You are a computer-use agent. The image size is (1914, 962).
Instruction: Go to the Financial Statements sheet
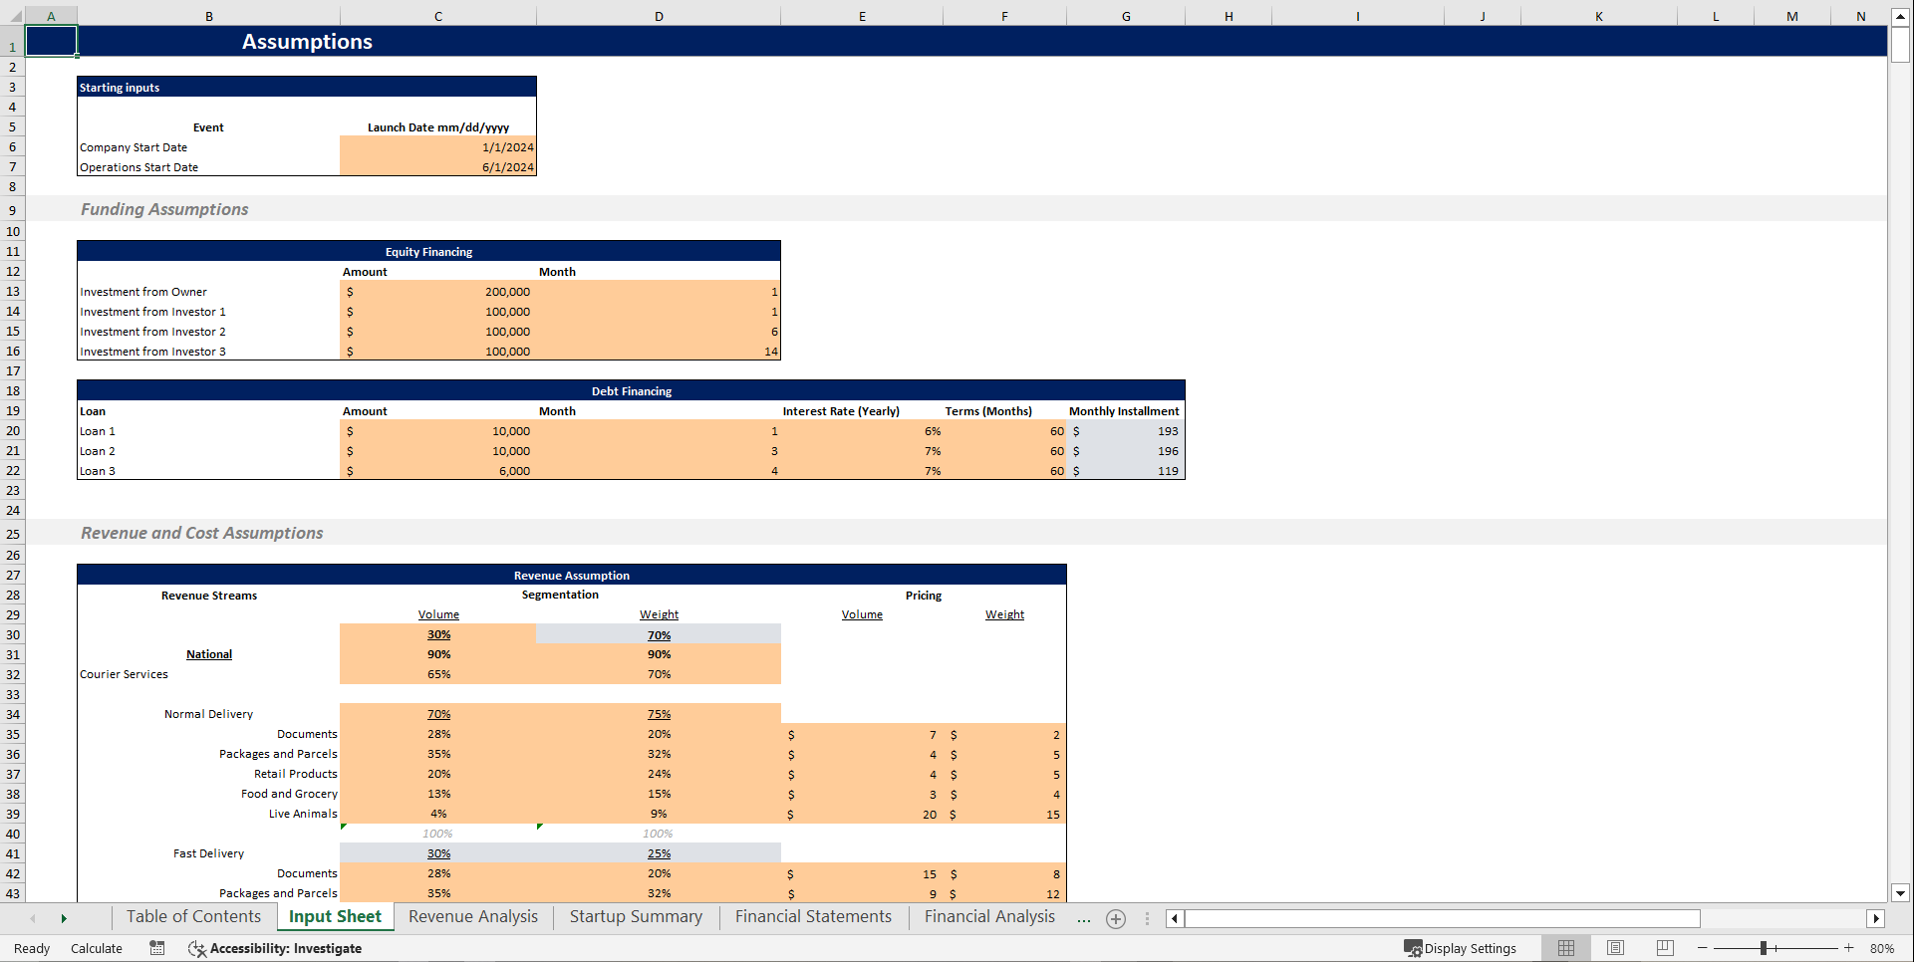pyautogui.click(x=812, y=917)
